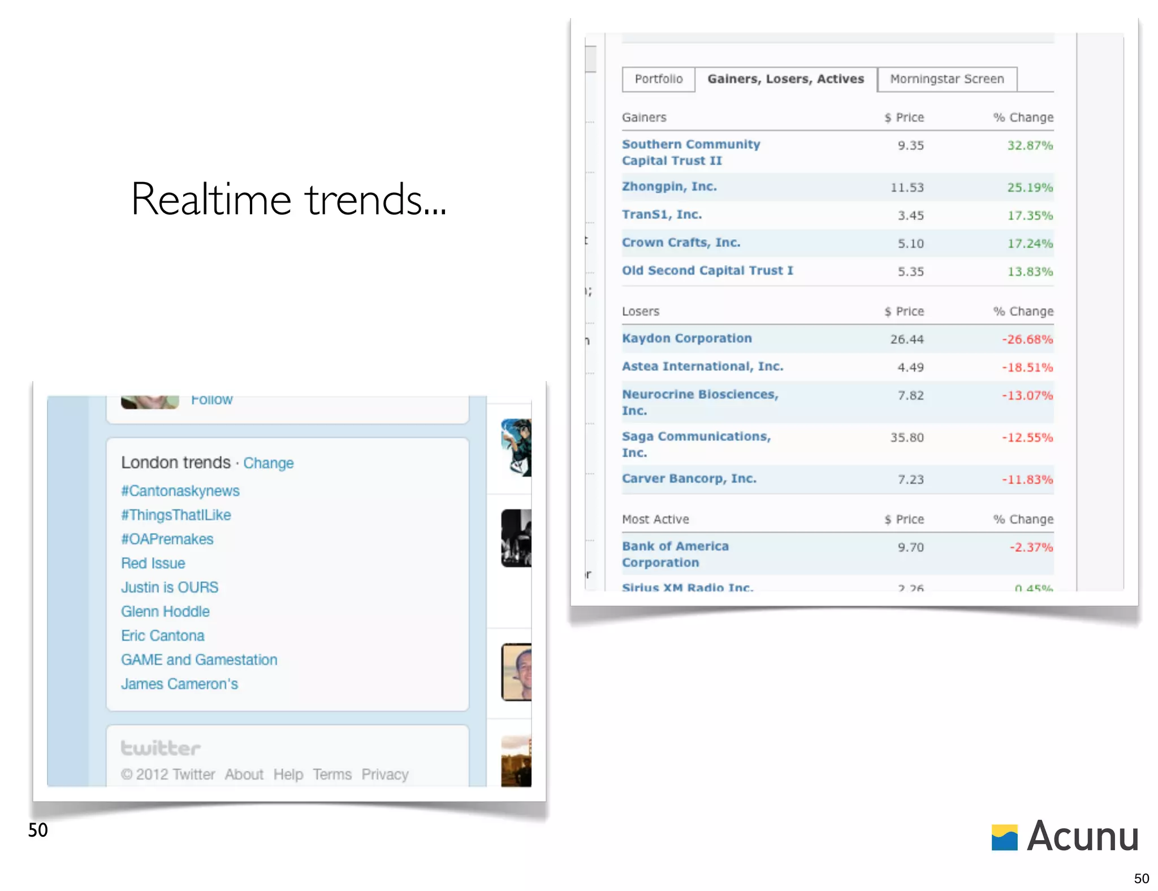
Task: Open the Glenn Hoddle trend
Action: tap(165, 612)
